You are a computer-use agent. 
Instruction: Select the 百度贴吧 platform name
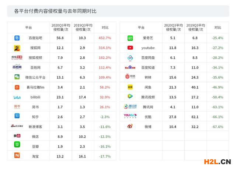pos(35,38)
